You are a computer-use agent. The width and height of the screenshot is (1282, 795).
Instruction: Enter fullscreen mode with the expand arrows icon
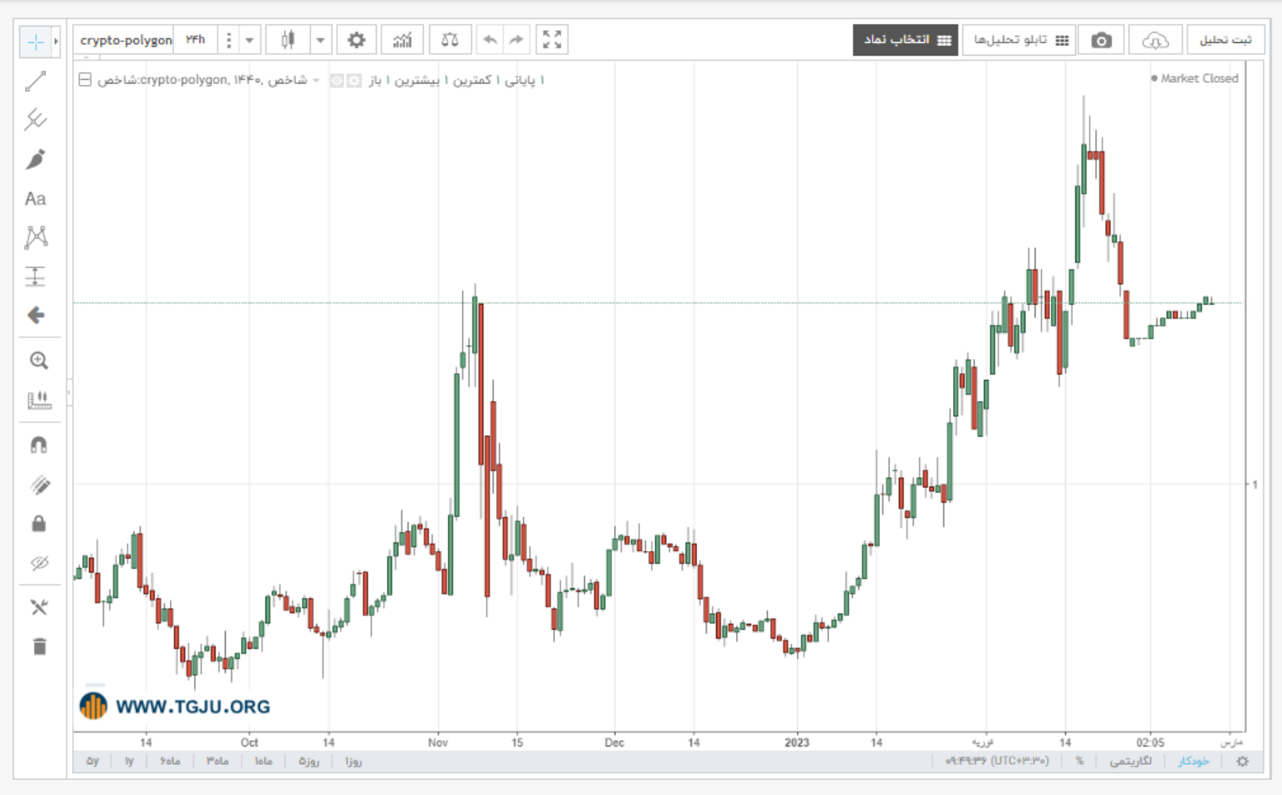[x=552, y=40]
